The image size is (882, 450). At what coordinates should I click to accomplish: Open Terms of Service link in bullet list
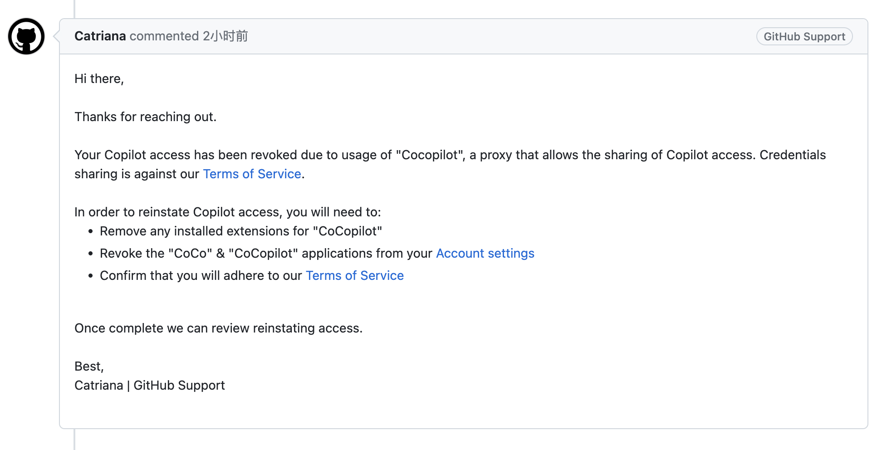coord(354,275)
